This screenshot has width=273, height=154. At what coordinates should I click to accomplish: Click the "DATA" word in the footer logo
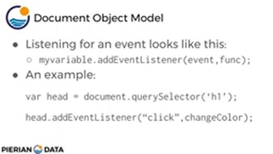tap(54, 150)
